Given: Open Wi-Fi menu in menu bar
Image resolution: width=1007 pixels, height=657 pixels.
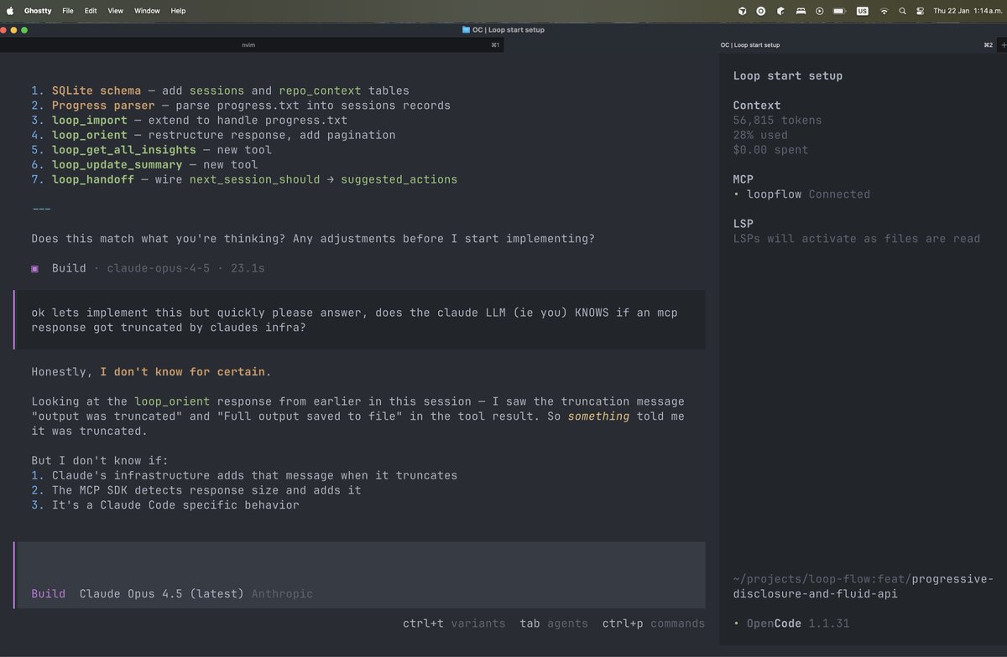Looking at the screenshot, I should pyautogui.click(x=884, y=11).
